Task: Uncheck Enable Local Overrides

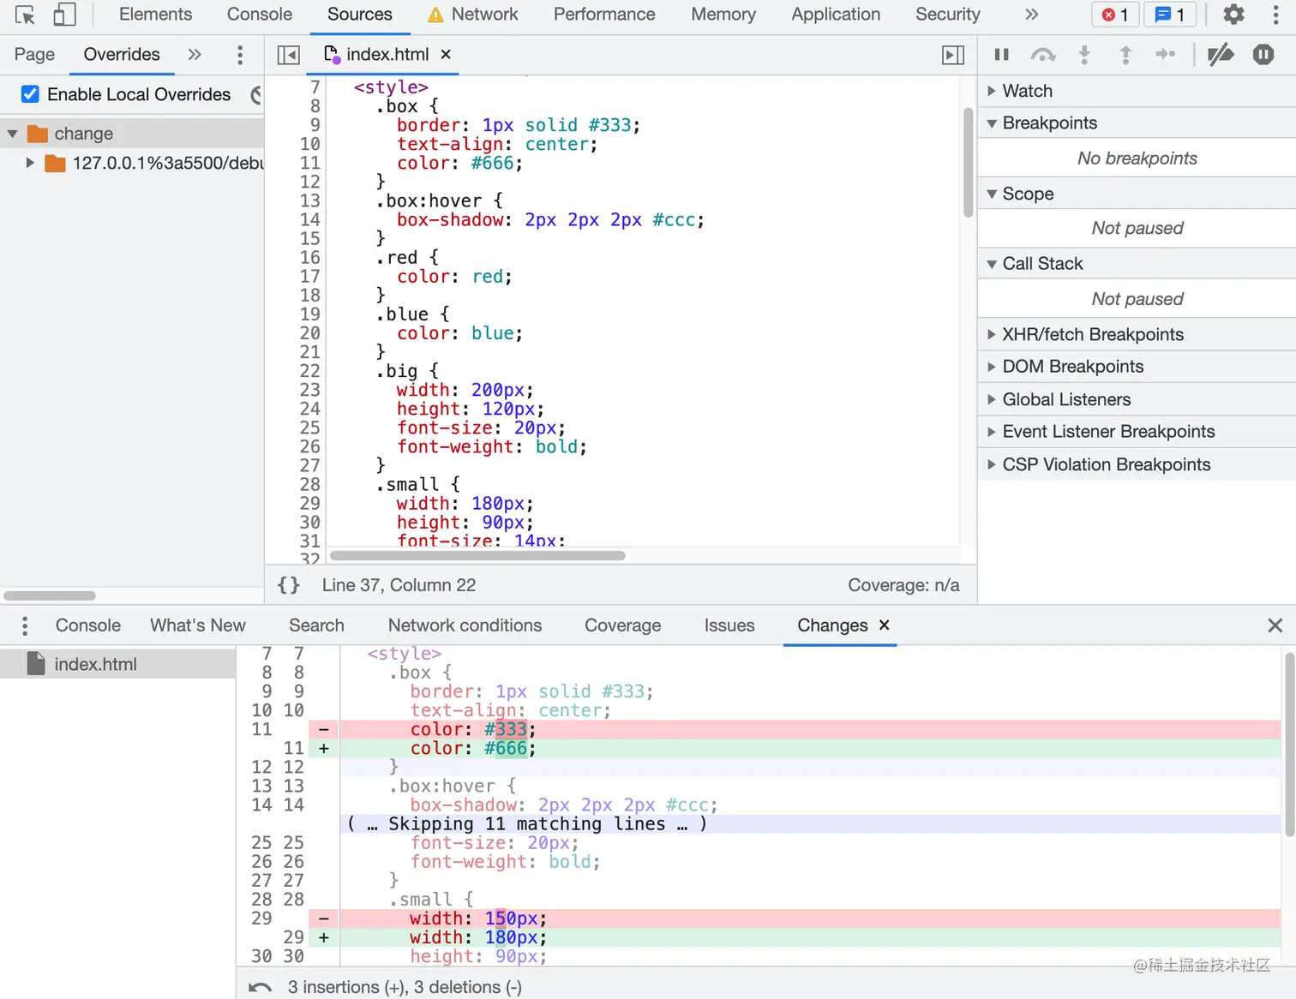Action: (30, 94)
